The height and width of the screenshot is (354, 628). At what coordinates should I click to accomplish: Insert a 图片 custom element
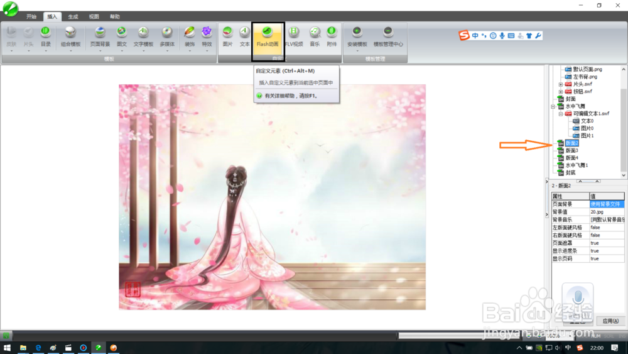click(227, 36)
